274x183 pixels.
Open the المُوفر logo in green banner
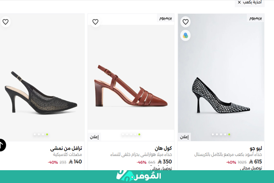[x=138, y=176]
